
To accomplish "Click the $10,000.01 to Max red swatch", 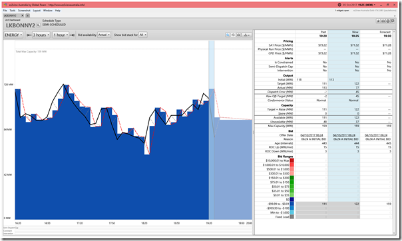I will pyautogui.click(x=292, y=160).
